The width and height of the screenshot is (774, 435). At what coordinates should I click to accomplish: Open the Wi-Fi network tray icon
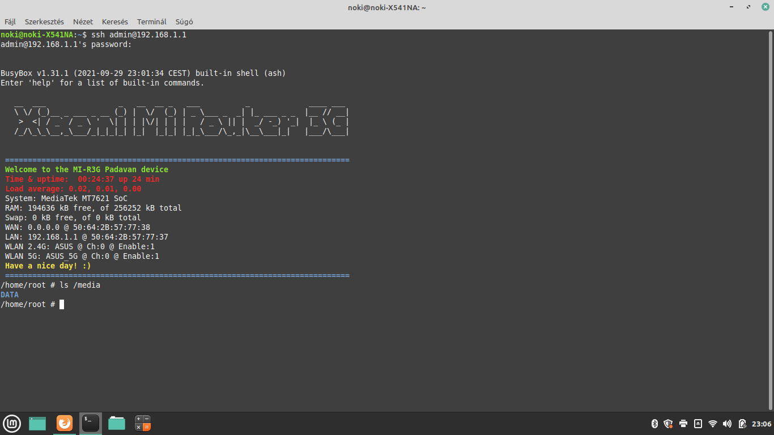tap(713, 424)
